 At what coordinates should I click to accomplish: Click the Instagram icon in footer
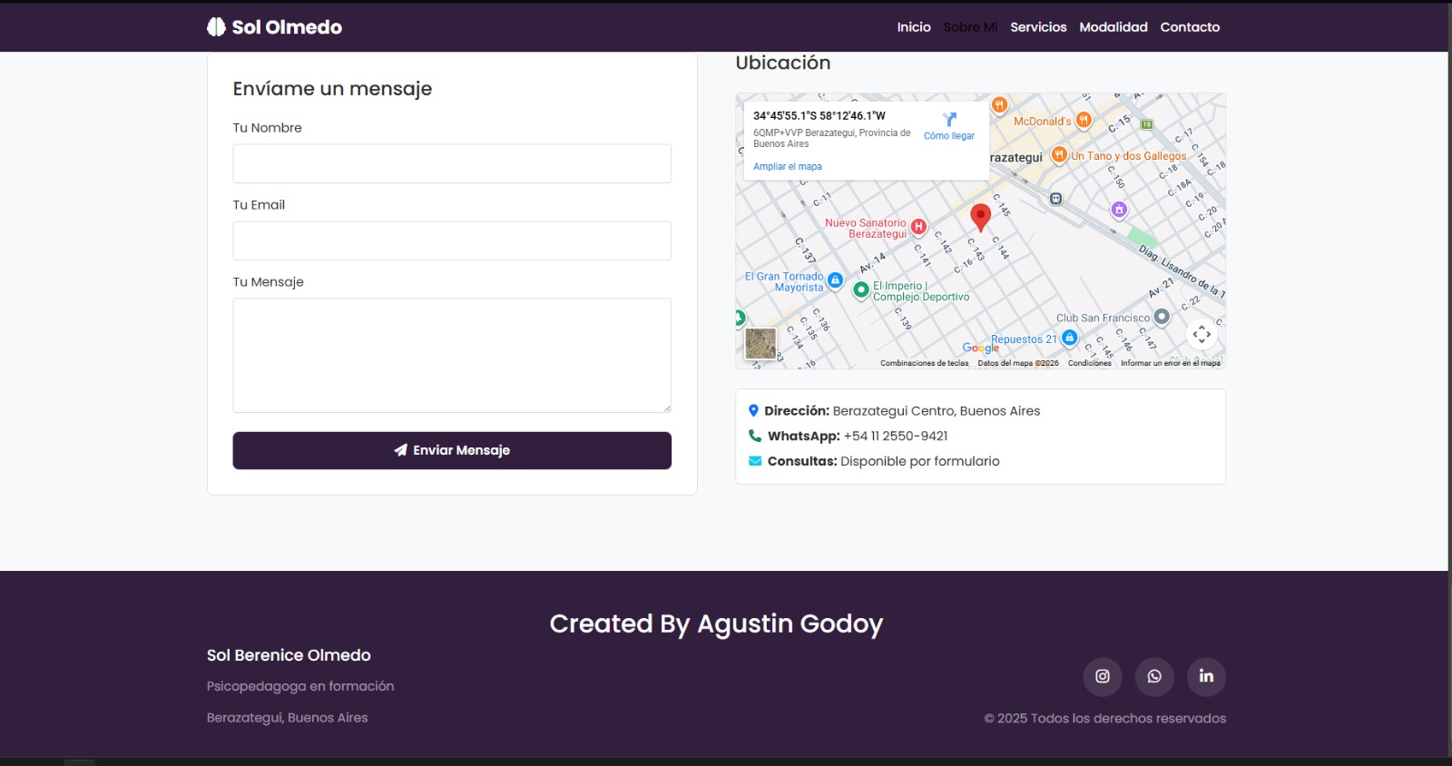point(1103,676)
